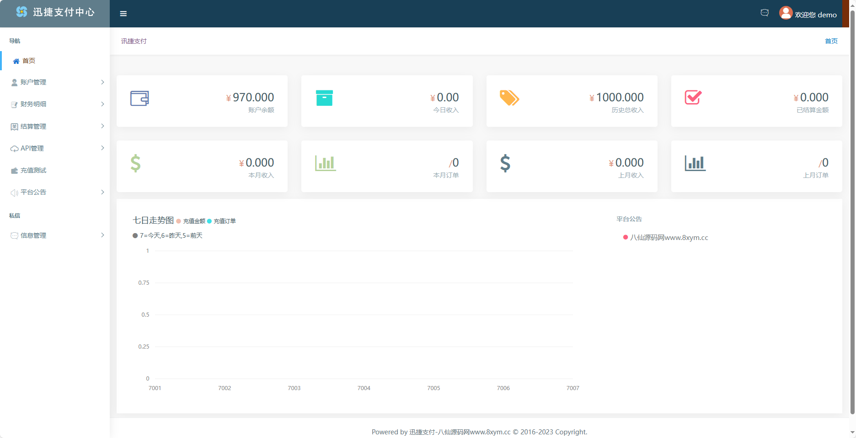Viewport: 856px width, 438px height.
Task: Expand the 平台公告 chevron arrow
Action: (102, 192)
